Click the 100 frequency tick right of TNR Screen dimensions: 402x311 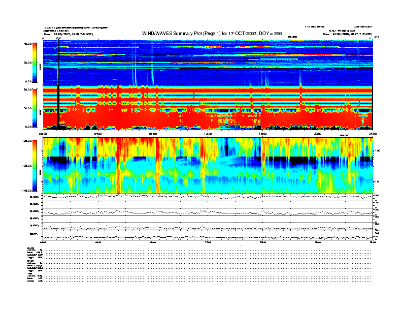379,150
